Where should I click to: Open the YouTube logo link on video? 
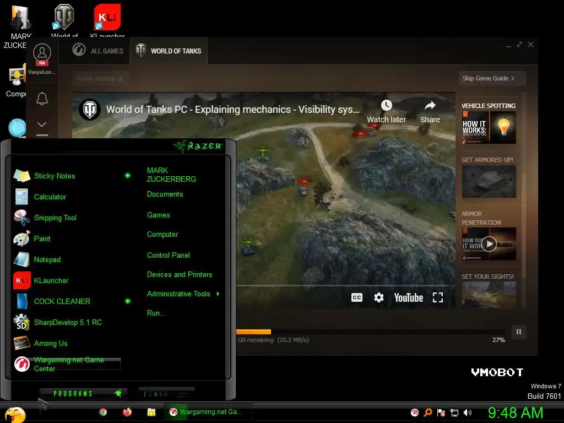(408, 297)
